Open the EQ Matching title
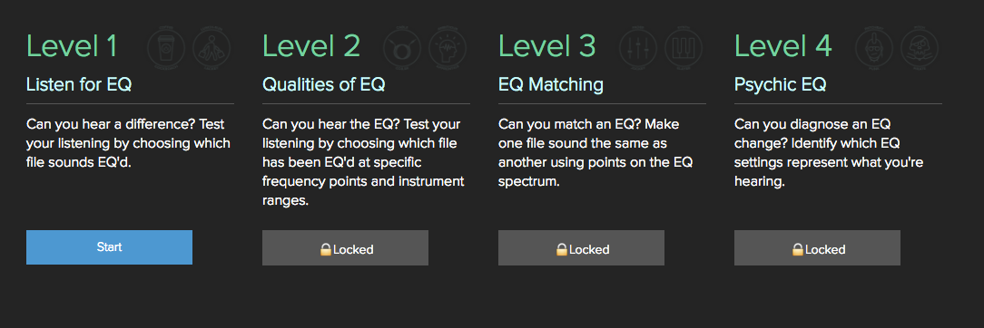 click(x=551, y=84)
